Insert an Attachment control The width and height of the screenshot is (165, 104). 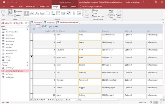click(74, 13)
